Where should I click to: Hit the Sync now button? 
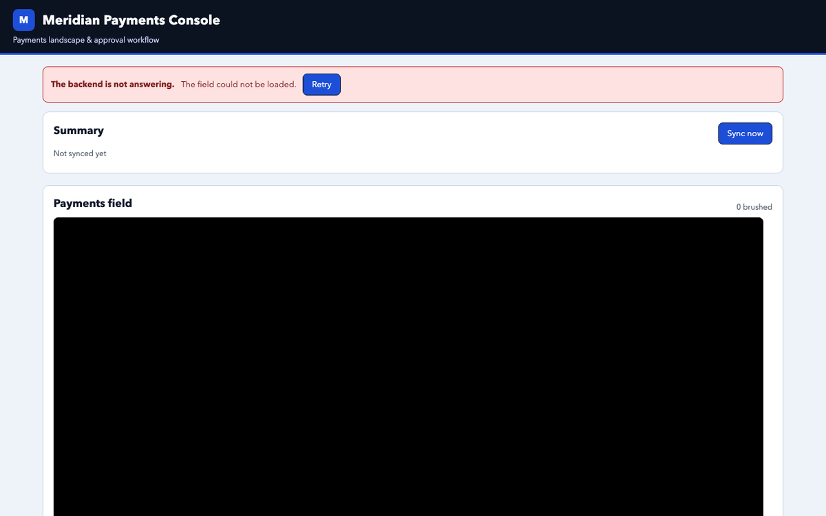pyautogui.click(x=745, y=133)
